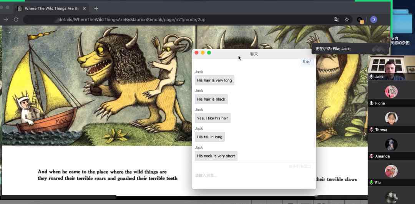Maximize the chat window with green button
The image size is (415, 204).
click(209, 53)
